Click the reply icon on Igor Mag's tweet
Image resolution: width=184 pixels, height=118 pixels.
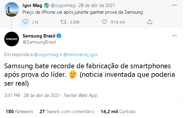point(25,22)
